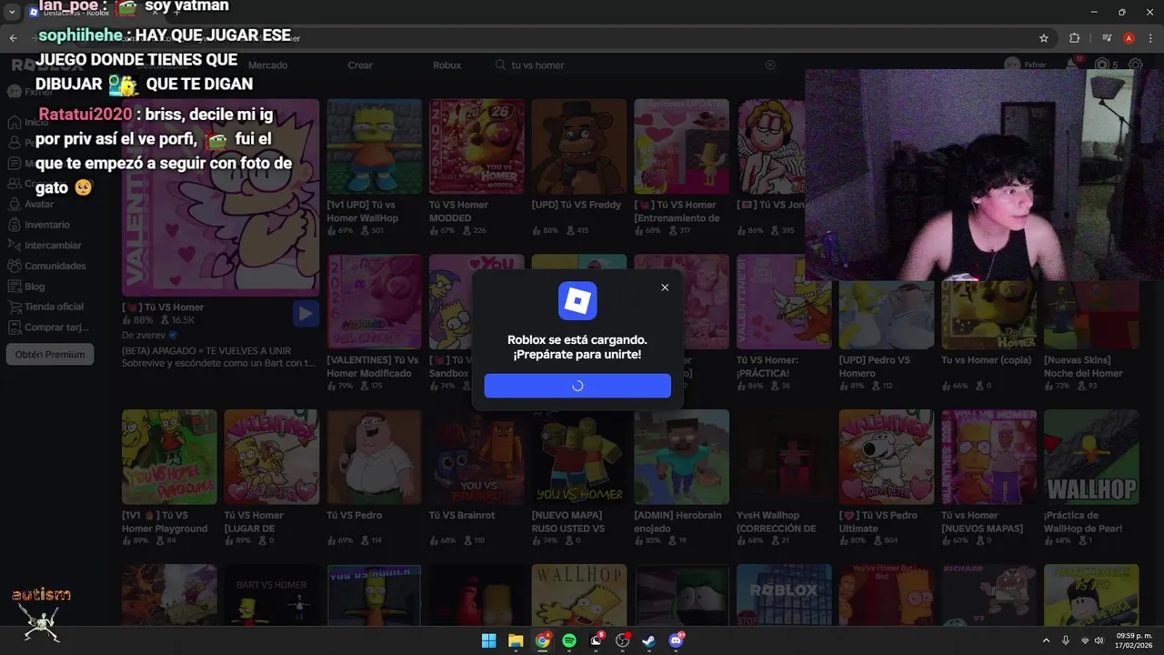Open Chrome's media control icon

tap(1107, 38)
